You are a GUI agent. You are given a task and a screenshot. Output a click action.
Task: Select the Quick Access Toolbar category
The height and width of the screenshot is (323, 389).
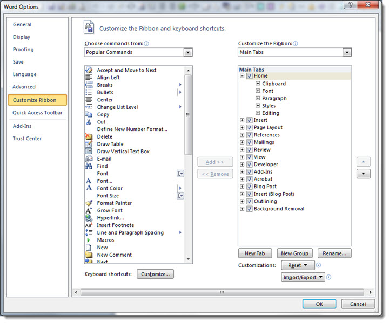click(x=37, y=113)
